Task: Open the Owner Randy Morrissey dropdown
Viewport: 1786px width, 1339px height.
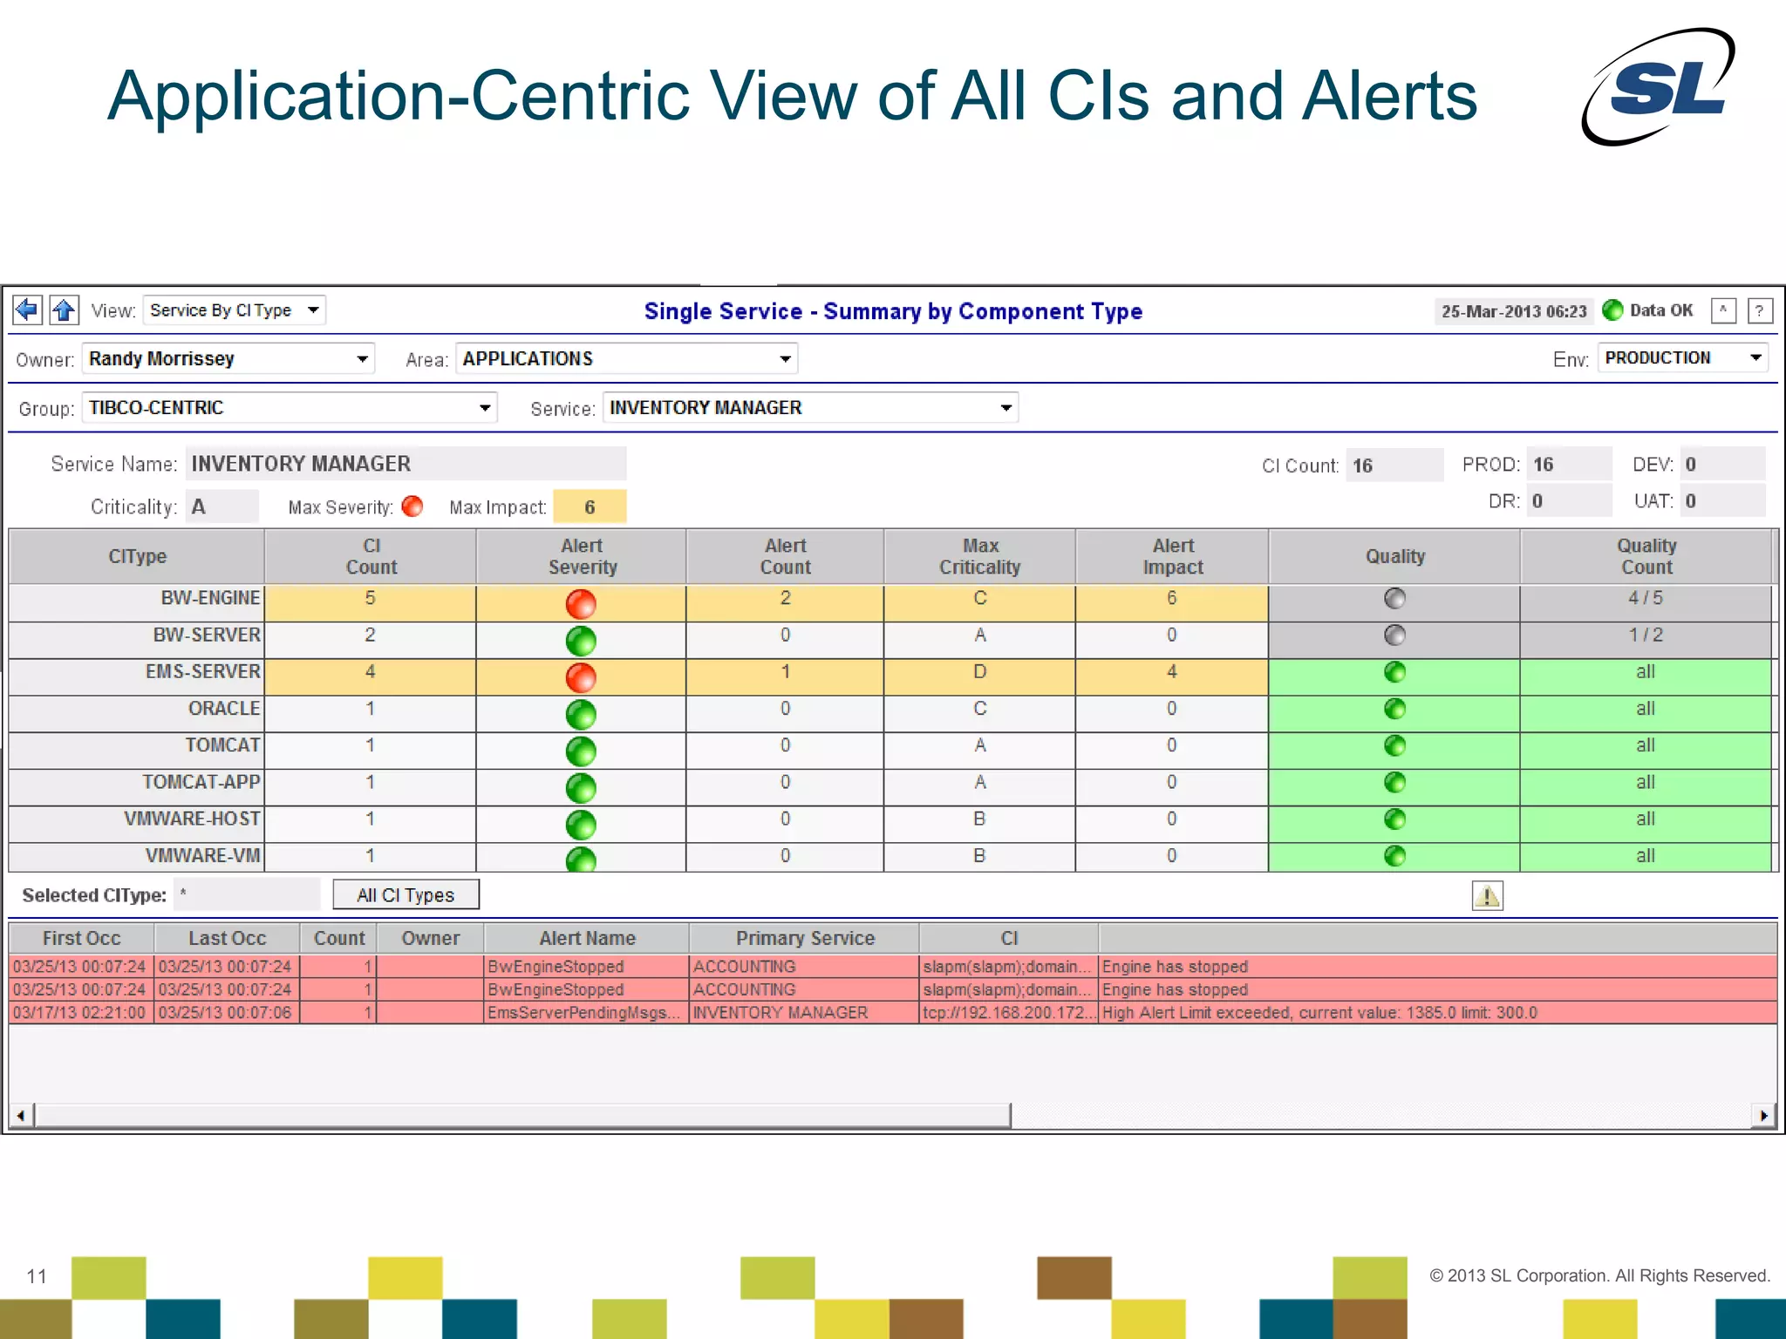Action: [x=228, y=359]
